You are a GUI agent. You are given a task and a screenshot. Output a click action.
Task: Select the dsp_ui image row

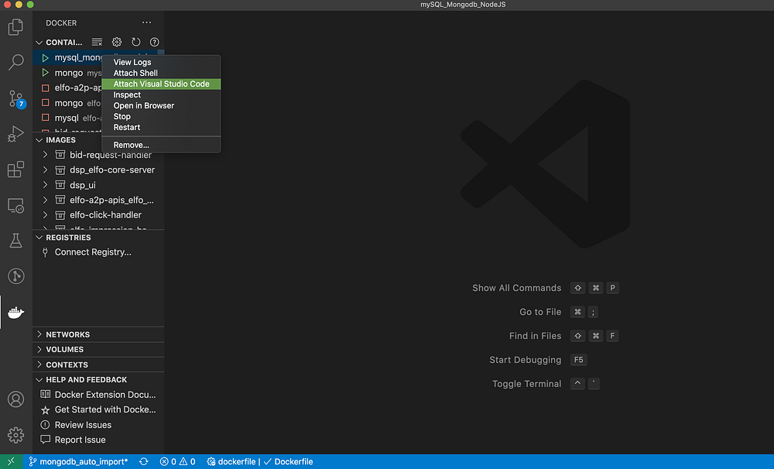(99, 185)
